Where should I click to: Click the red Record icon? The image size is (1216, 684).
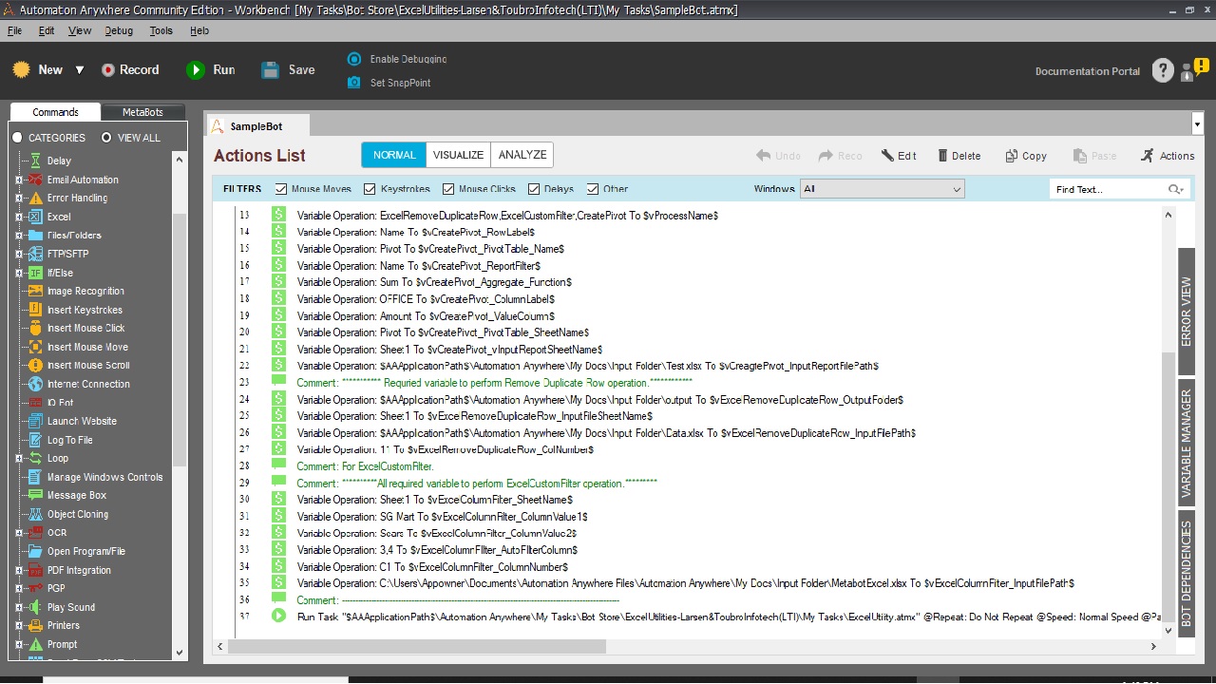pyautogui.click(x=108, y=69)
